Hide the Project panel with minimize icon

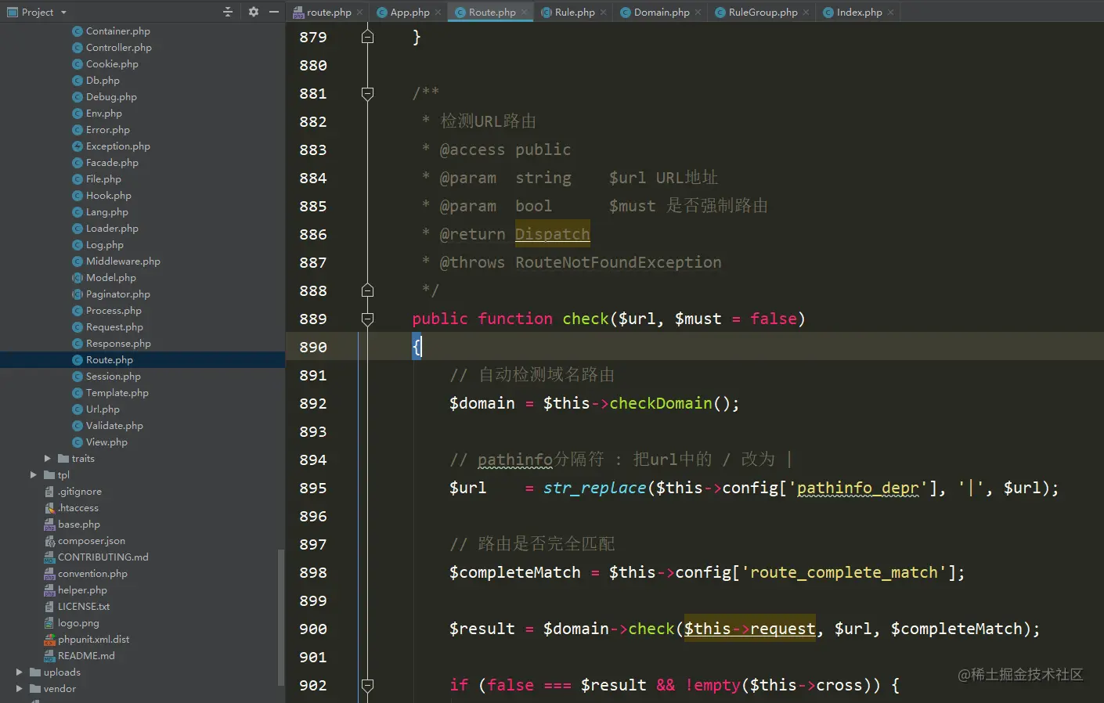(274, 12)
